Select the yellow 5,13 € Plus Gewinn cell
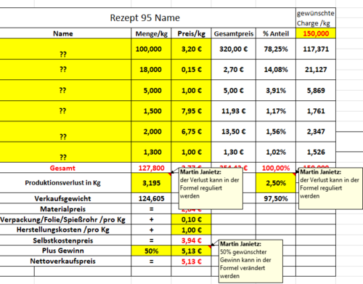Screen dimensions: 363x284 191,251
